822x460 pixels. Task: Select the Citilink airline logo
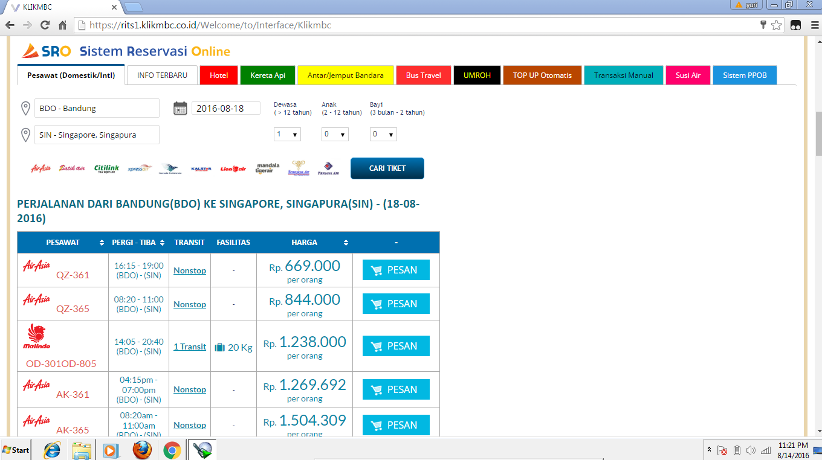(x=106, y=168)
